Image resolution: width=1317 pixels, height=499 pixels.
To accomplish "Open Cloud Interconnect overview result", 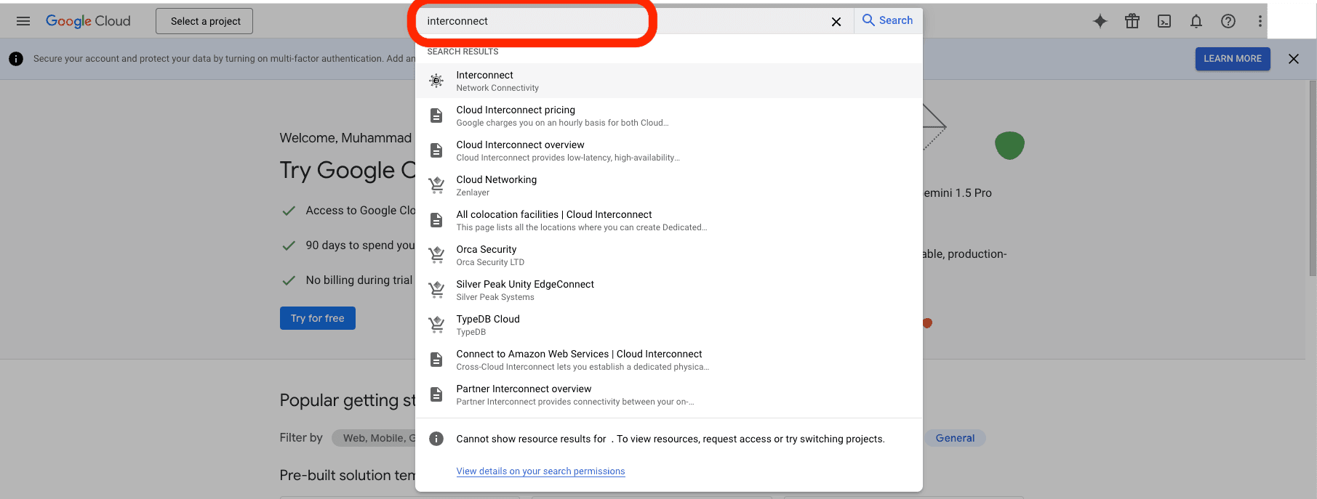I will pyautogui.click(x=669, y=150).
